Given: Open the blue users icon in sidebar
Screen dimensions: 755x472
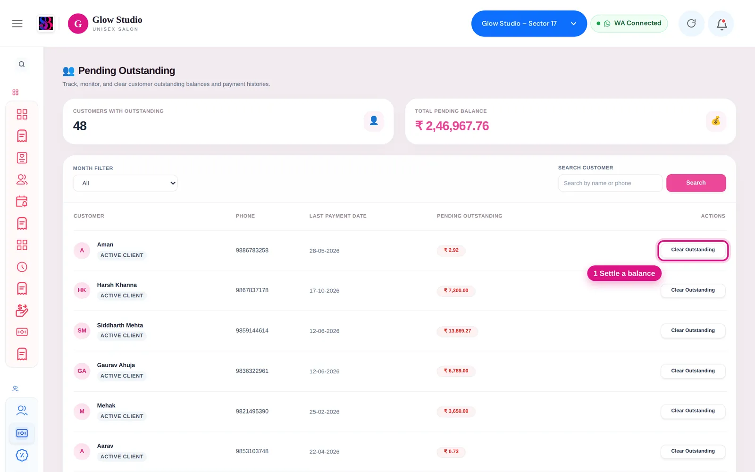Looking at the screenshot, I should (x=22, y=410).
